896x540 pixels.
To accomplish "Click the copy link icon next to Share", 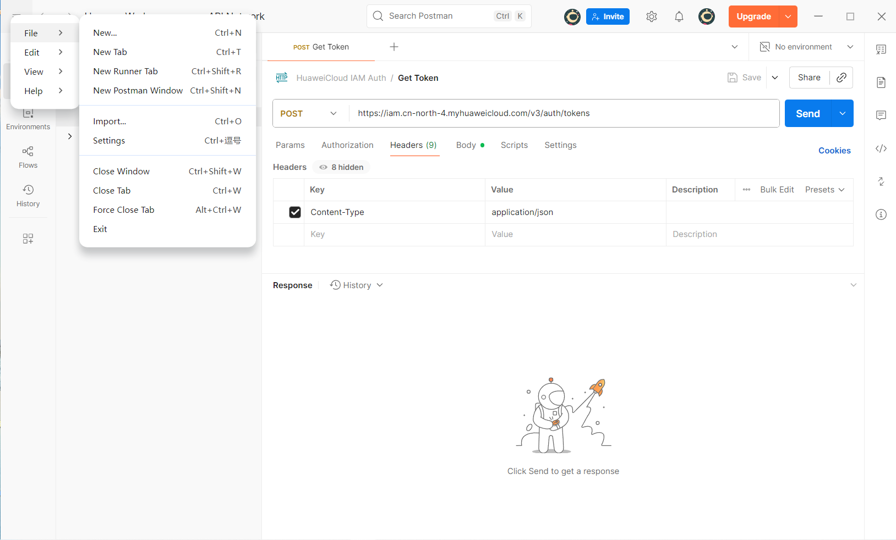I will [x=842, y=78].
